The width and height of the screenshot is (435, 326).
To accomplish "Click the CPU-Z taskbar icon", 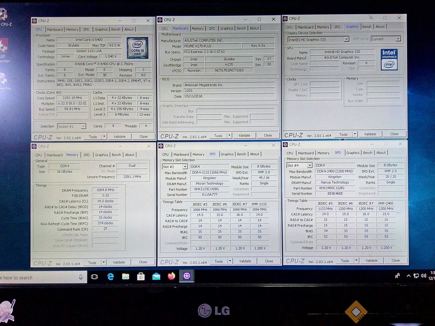I will pyautogui.click(x=187, y=276).
